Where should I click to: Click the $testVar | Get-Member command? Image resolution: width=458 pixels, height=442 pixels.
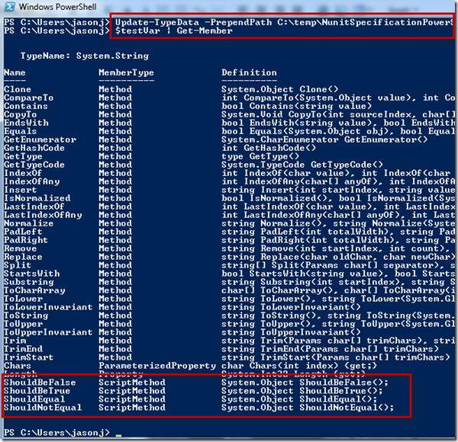pyautogui.click(x=174, y=30)
